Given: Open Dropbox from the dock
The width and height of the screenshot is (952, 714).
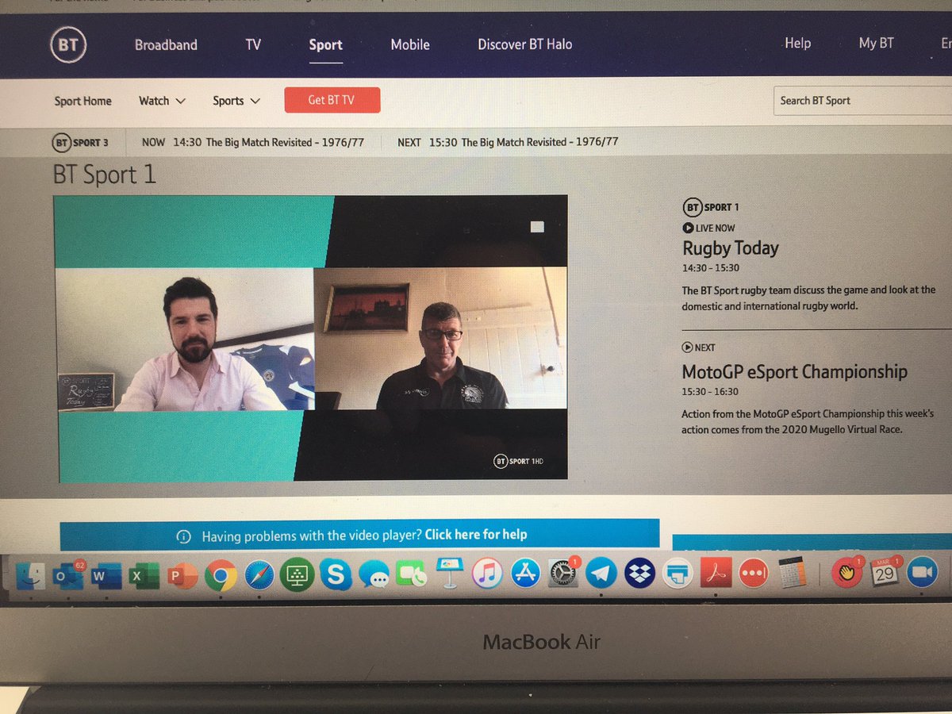Looking at the screenshot, I should pyautogui.click(x=639, y=574).
